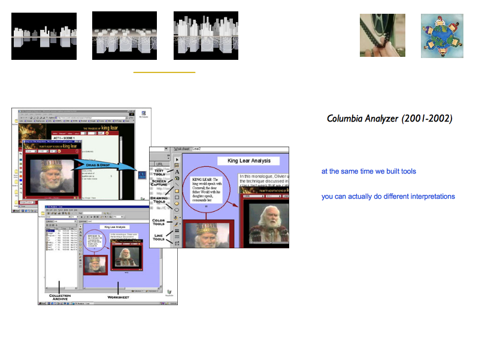Click the globe with people thumbnail at top

pyautogui.click(x=442, y=36)
